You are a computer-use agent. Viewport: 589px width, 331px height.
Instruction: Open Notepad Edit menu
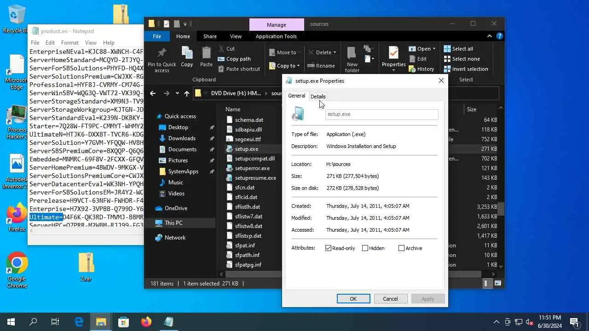pyautogui.click(x=50, y=43)
